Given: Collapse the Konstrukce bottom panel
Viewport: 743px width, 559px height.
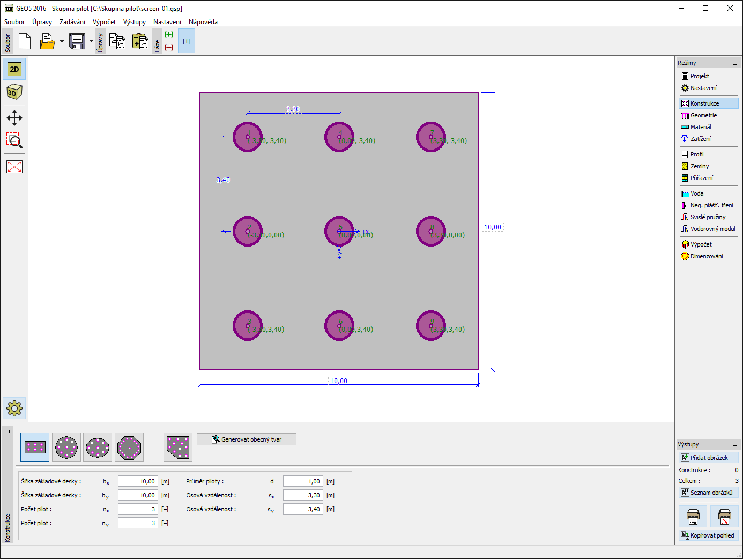Looking at the screenshot, I should coord(9,431).
